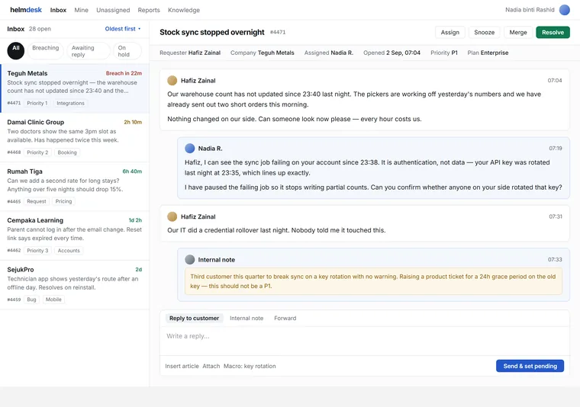Viewport: 580px width, 407px height.
Task: Click the Priority 1 tag
Action: [x=37, y=104]
